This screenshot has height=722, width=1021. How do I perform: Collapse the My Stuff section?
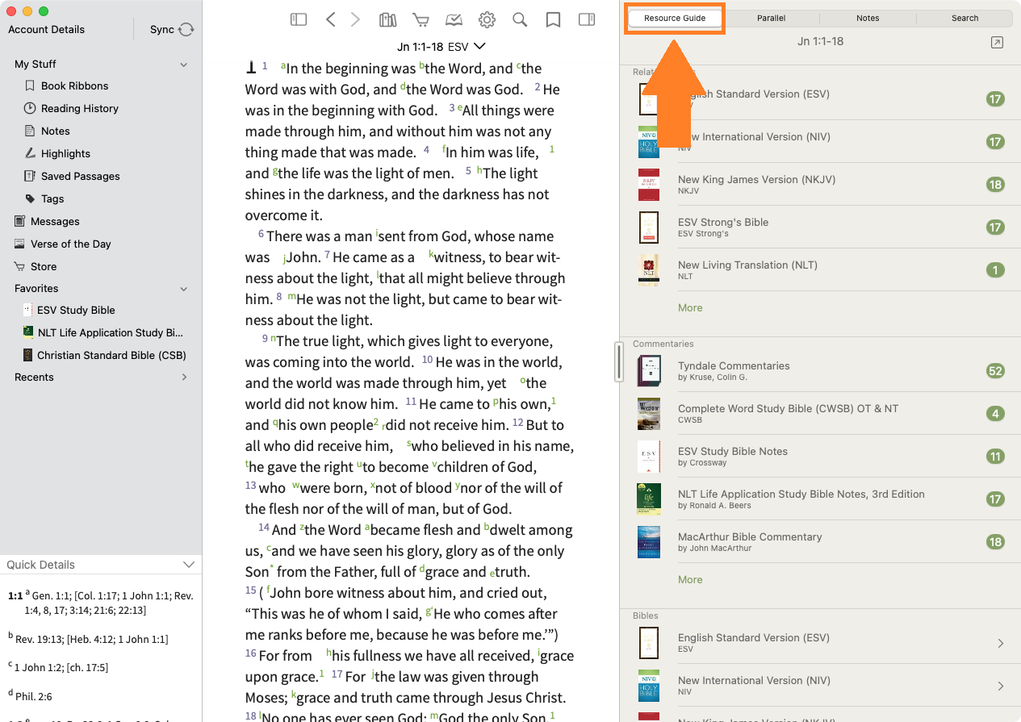tap(184, 65)
